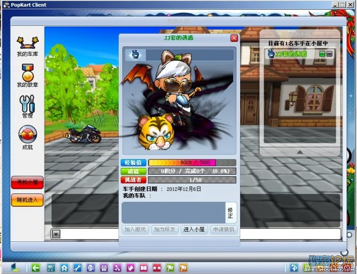
Task: Maximize the PopKart Client window
Action: click(342, 5)
